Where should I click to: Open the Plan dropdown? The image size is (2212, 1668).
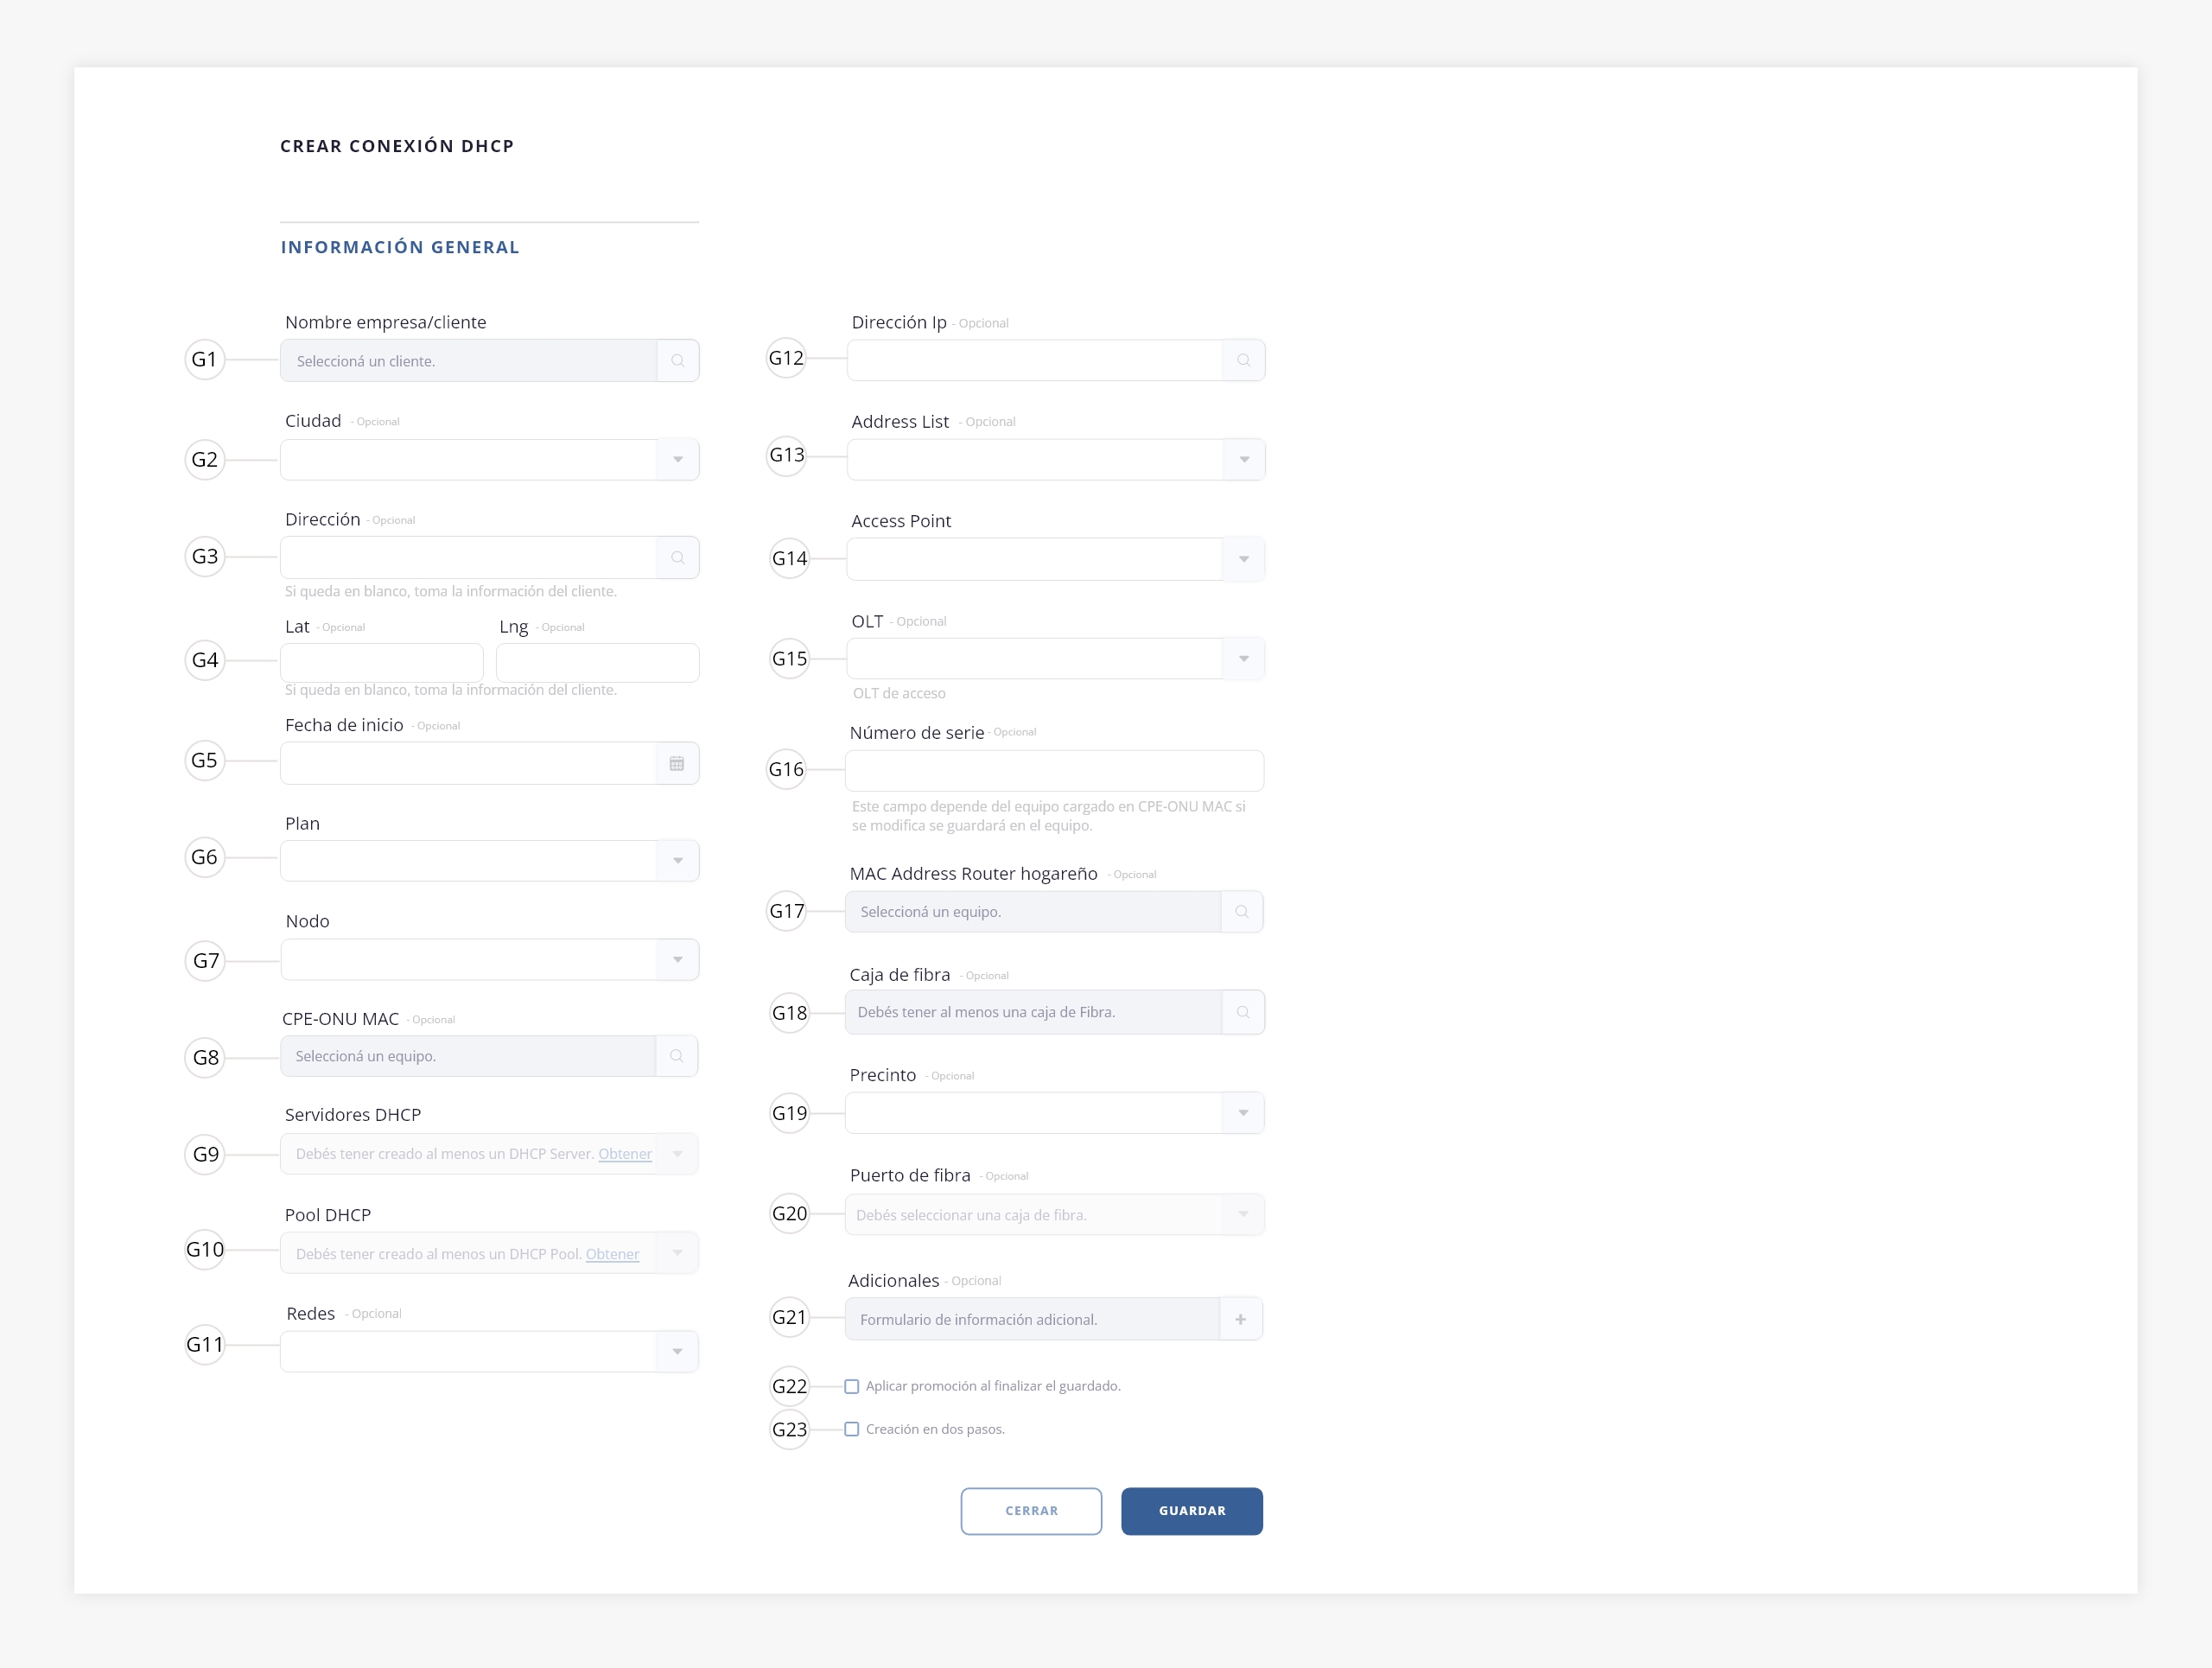coord(677,861)
